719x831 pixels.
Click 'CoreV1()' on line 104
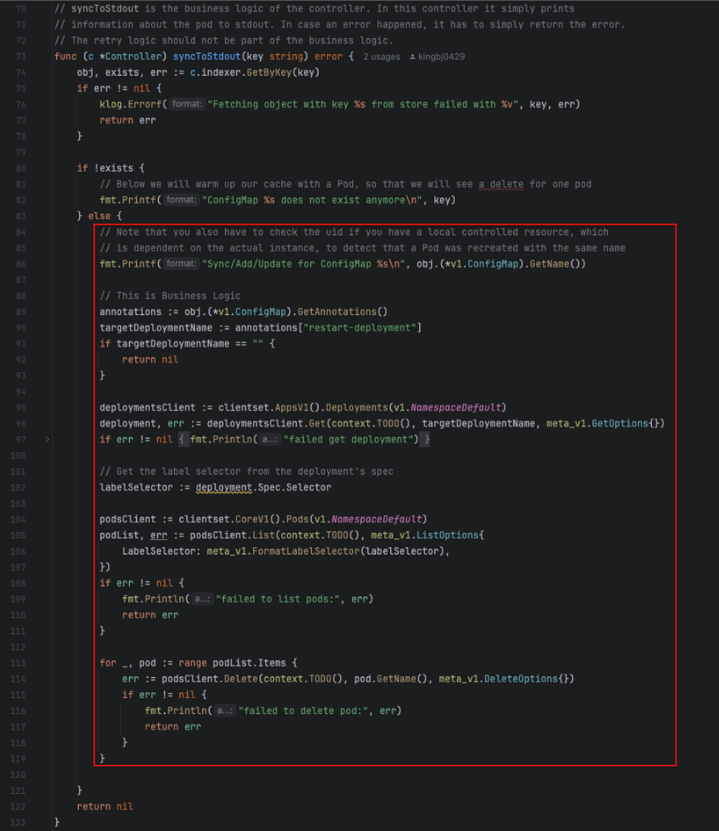click(x=257, y=519)
